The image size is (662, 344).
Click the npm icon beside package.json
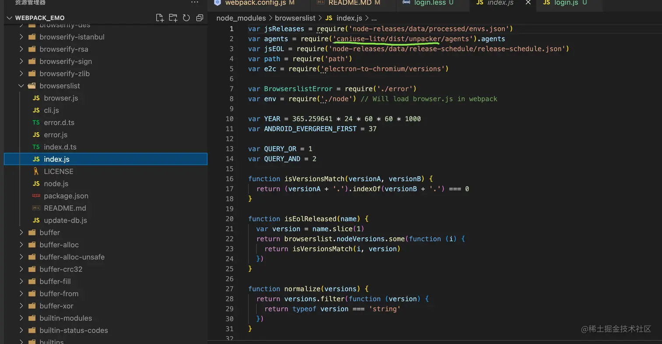[x=36, y=196]
